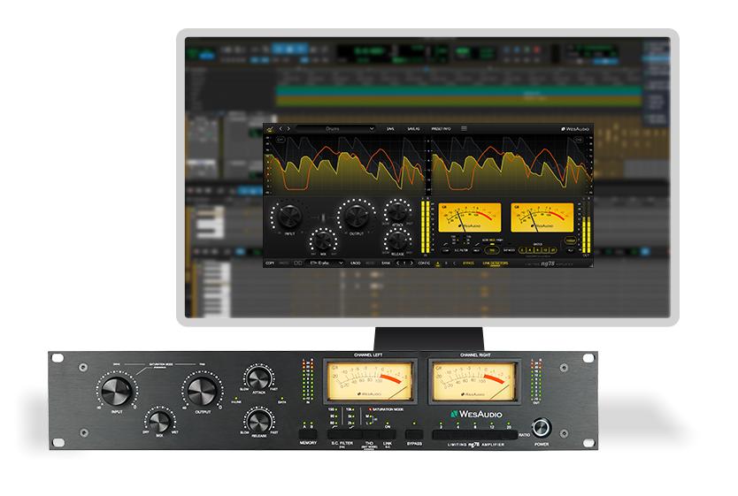Click the next preset arrow in plugin header
738x496 pixels.
point(288,128)
